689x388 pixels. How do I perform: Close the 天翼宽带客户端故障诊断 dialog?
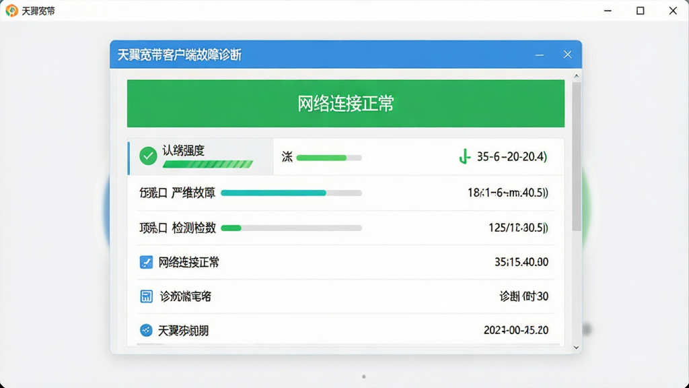[568, 55]
